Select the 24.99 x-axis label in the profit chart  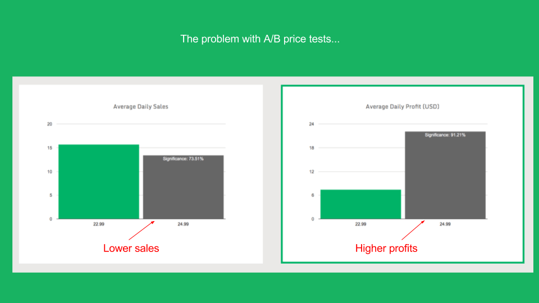[445, 224]
